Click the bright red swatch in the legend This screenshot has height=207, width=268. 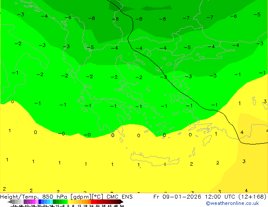pos(92,202)
